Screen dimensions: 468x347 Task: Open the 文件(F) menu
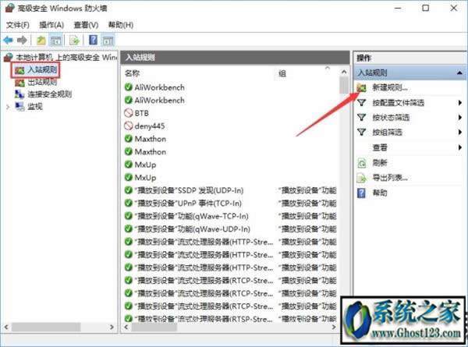point(18,25)
